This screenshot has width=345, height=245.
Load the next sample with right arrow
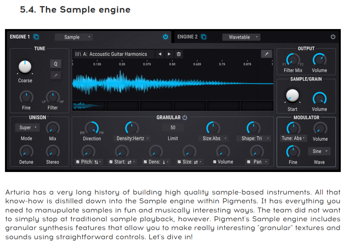pos(169,54)
